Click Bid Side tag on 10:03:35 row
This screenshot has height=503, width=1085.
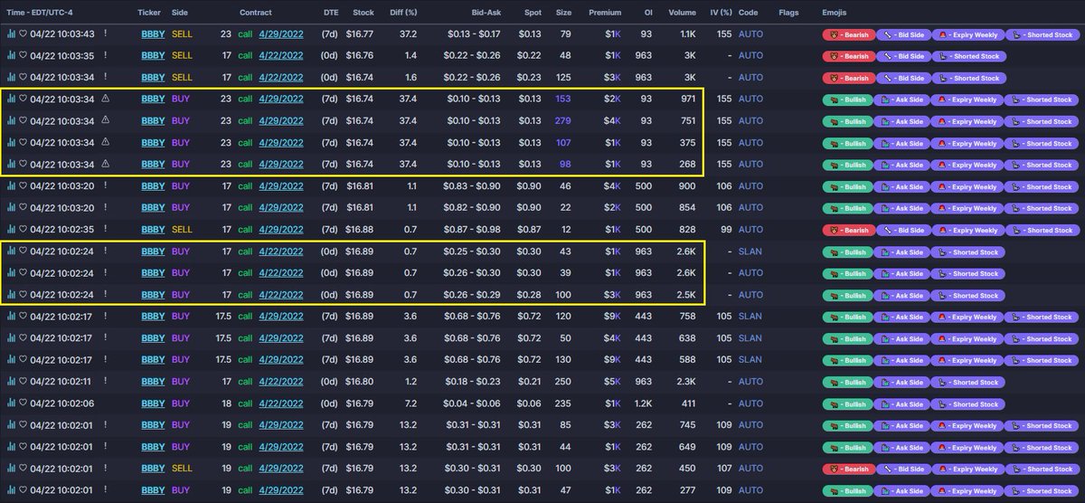pyautogui.click(x=902, y=56)
